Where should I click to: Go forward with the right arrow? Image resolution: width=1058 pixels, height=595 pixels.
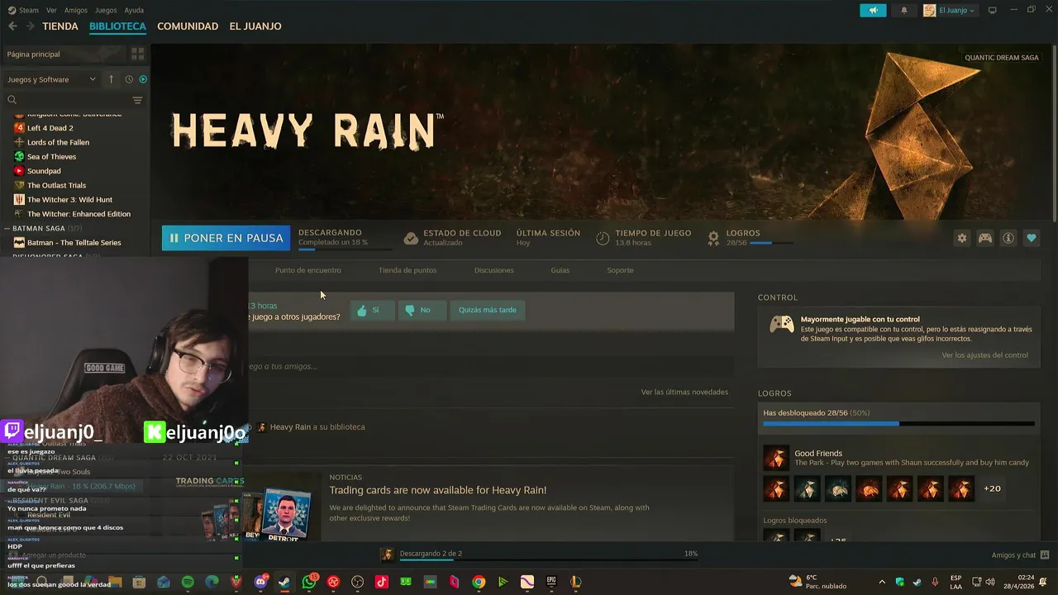[31, 26]
